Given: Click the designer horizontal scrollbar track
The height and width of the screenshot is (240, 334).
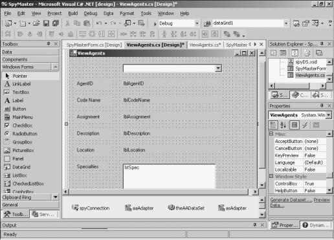Looking at the screenshot, I should [x=159, y=191].
